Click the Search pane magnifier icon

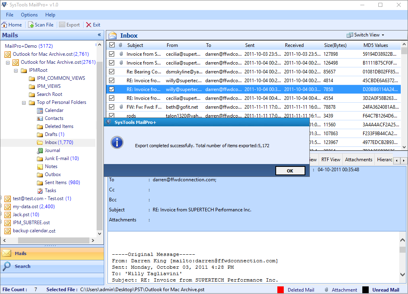click(6, 266)
